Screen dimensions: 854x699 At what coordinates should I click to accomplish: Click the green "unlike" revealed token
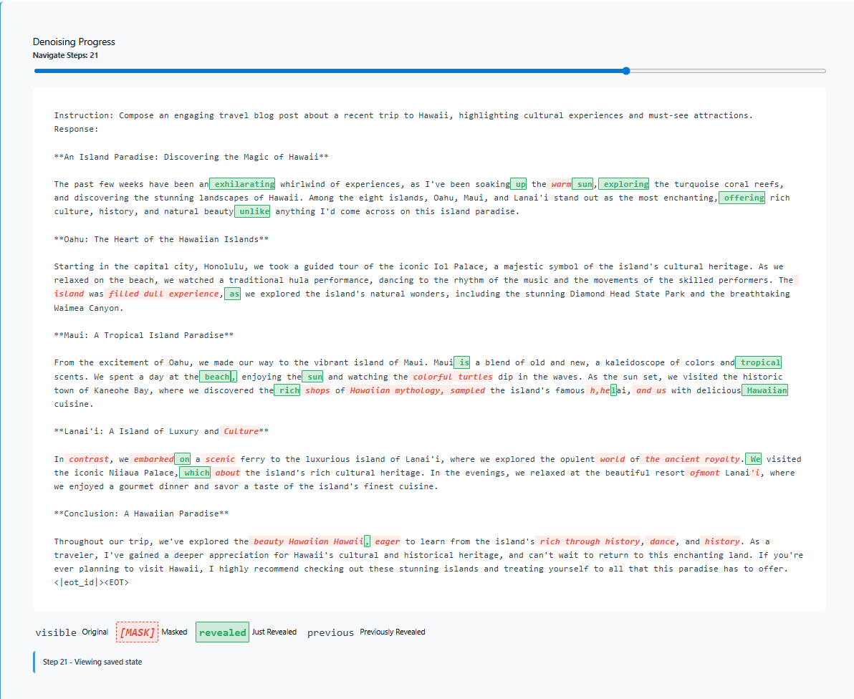[x=252, y=211]
